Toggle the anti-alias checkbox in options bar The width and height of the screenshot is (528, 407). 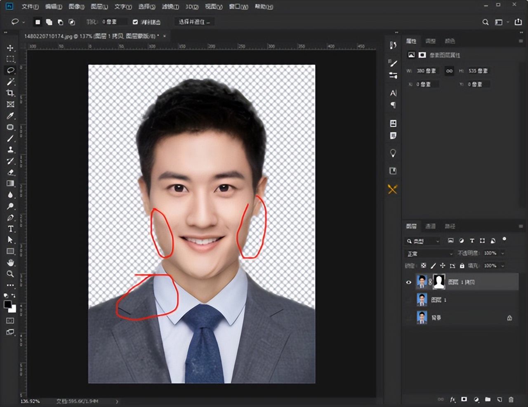pos(135,22)
